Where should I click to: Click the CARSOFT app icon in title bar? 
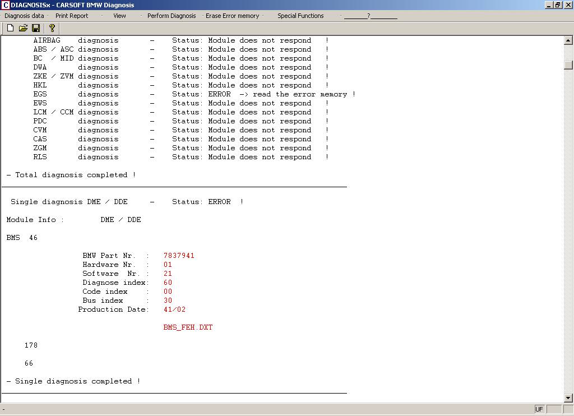(x=6, y=4)
